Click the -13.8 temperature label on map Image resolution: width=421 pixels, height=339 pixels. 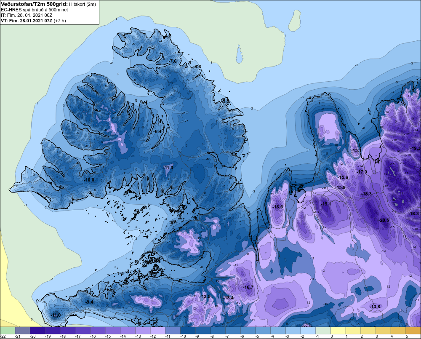pos(375,307)
